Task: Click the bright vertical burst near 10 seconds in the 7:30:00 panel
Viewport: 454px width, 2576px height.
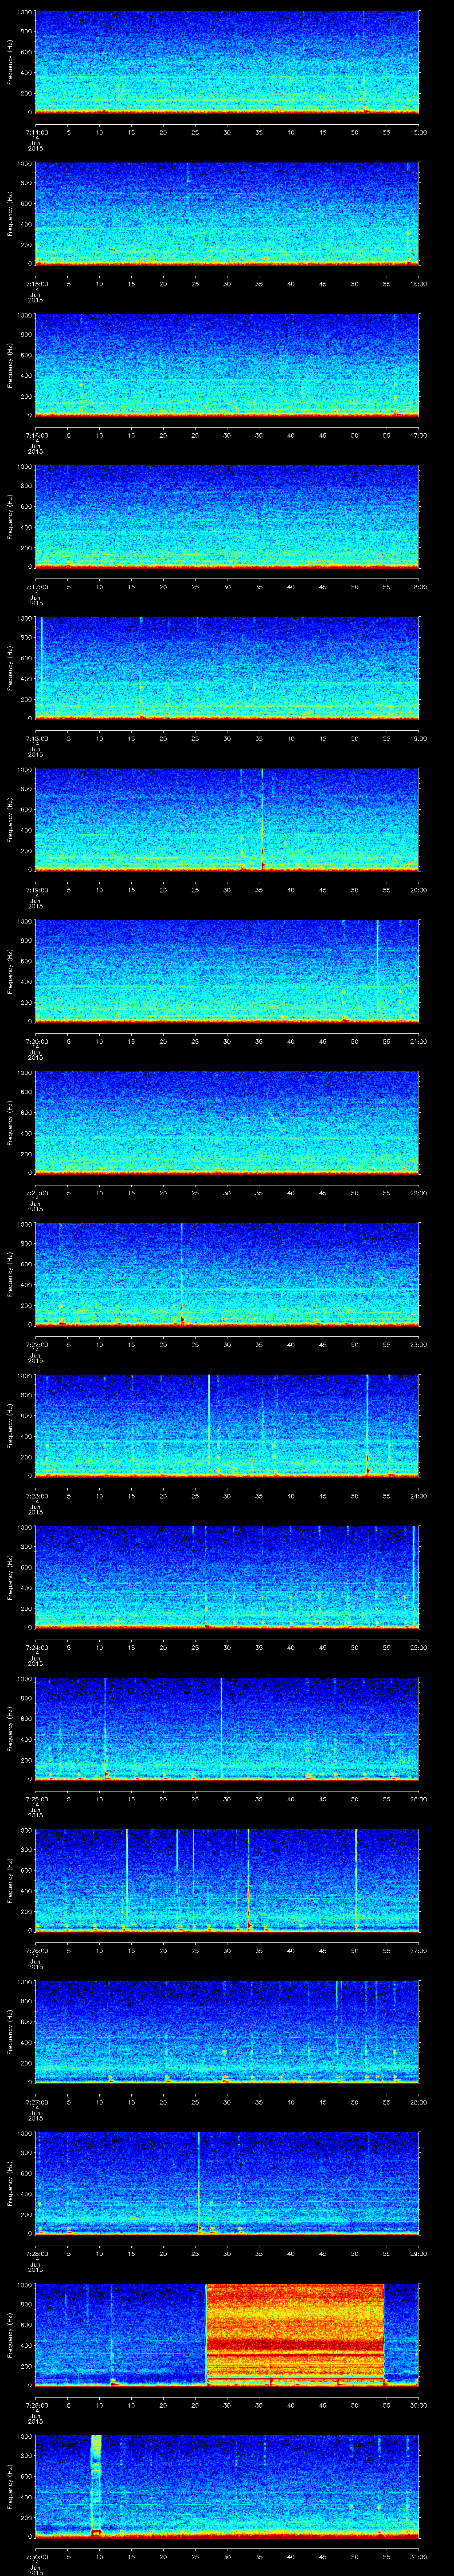Action: click(96, 2486)
